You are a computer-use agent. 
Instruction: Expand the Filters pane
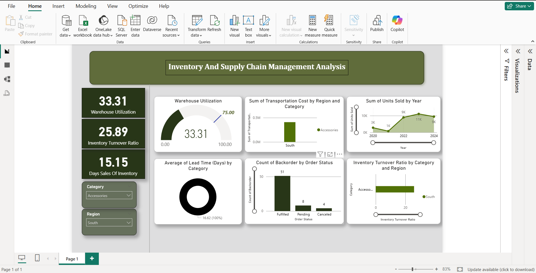506,51
